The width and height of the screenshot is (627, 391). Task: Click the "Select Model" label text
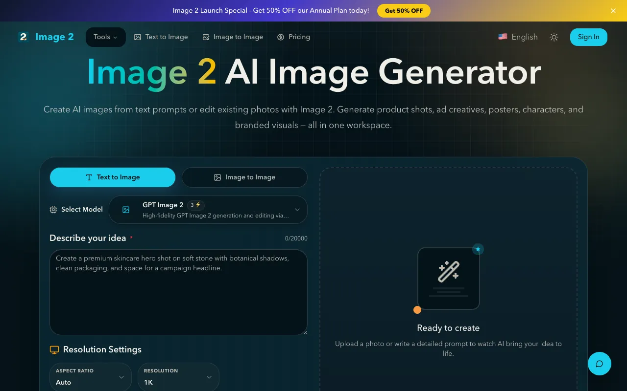click(82, 209)
